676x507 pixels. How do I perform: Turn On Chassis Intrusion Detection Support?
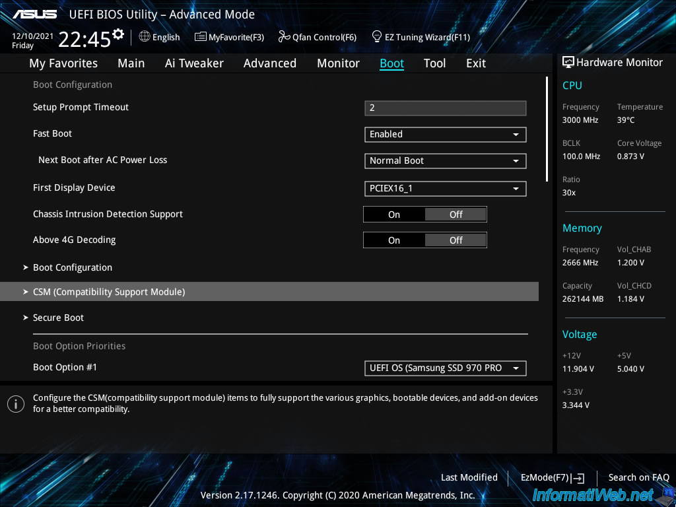click(x=394, y=215)
